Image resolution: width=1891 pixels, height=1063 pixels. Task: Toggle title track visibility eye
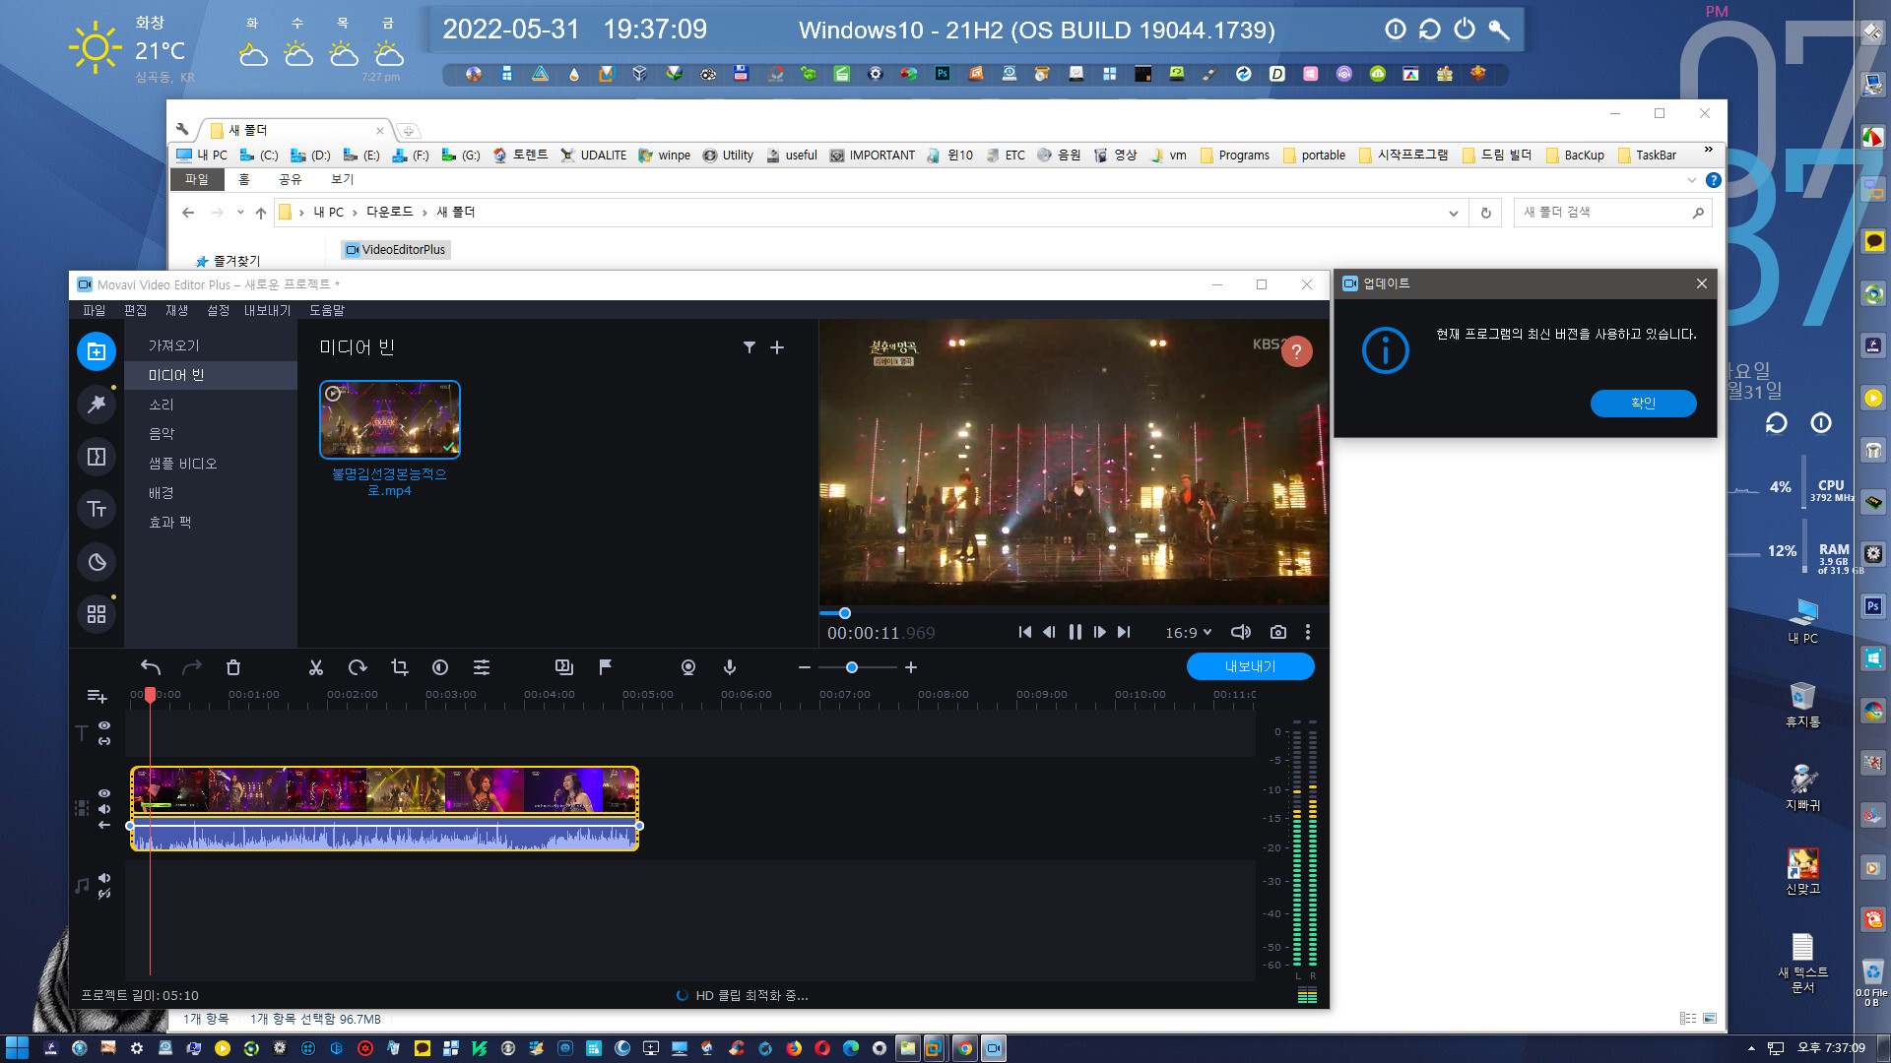(x=104, y=725)
